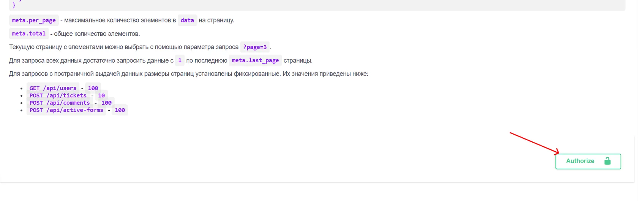Click the ?page=3 query parameter code
The image size is (638, 201).
(255, 47)
